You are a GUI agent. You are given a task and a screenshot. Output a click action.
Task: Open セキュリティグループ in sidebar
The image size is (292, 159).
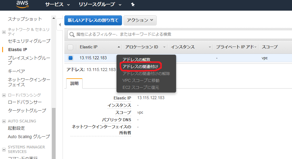29,41
